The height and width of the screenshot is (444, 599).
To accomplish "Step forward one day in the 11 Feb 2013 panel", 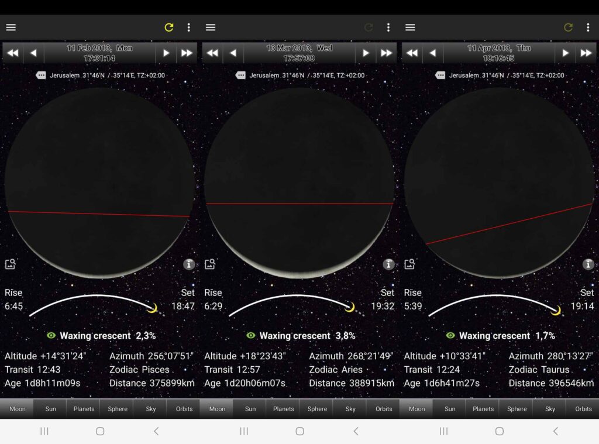I will tap(166, 53).
